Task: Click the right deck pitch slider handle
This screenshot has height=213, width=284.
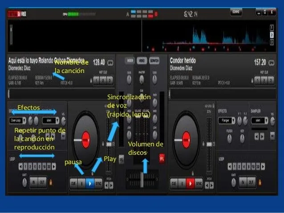Action: click(209, 144)
